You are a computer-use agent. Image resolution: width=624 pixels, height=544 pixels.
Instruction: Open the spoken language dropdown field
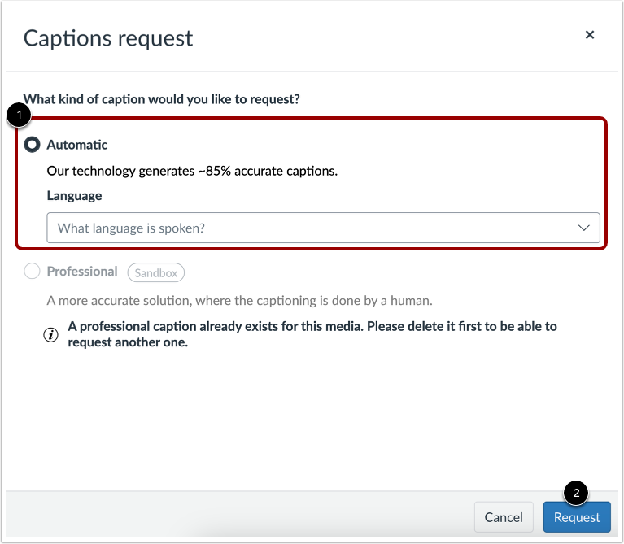click(x=309, y=228)
